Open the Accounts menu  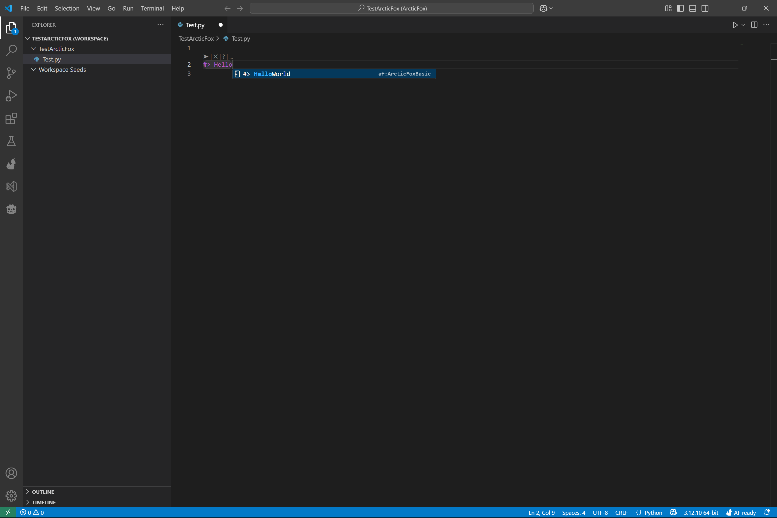11,473
